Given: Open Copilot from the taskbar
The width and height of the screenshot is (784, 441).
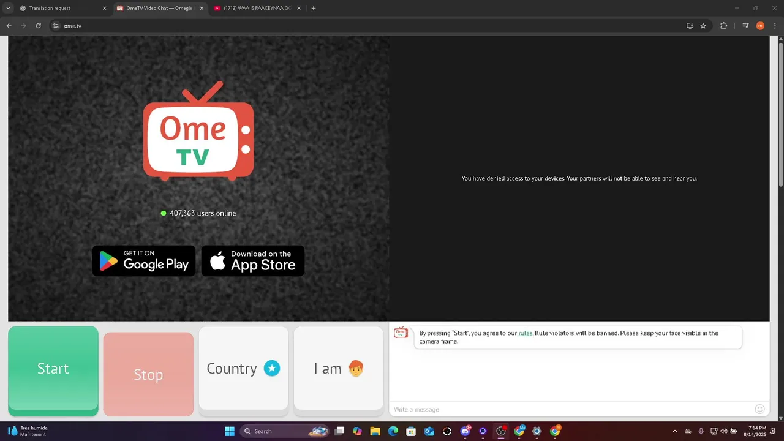Looking at the screenshot, I should (x=357, y=431).
